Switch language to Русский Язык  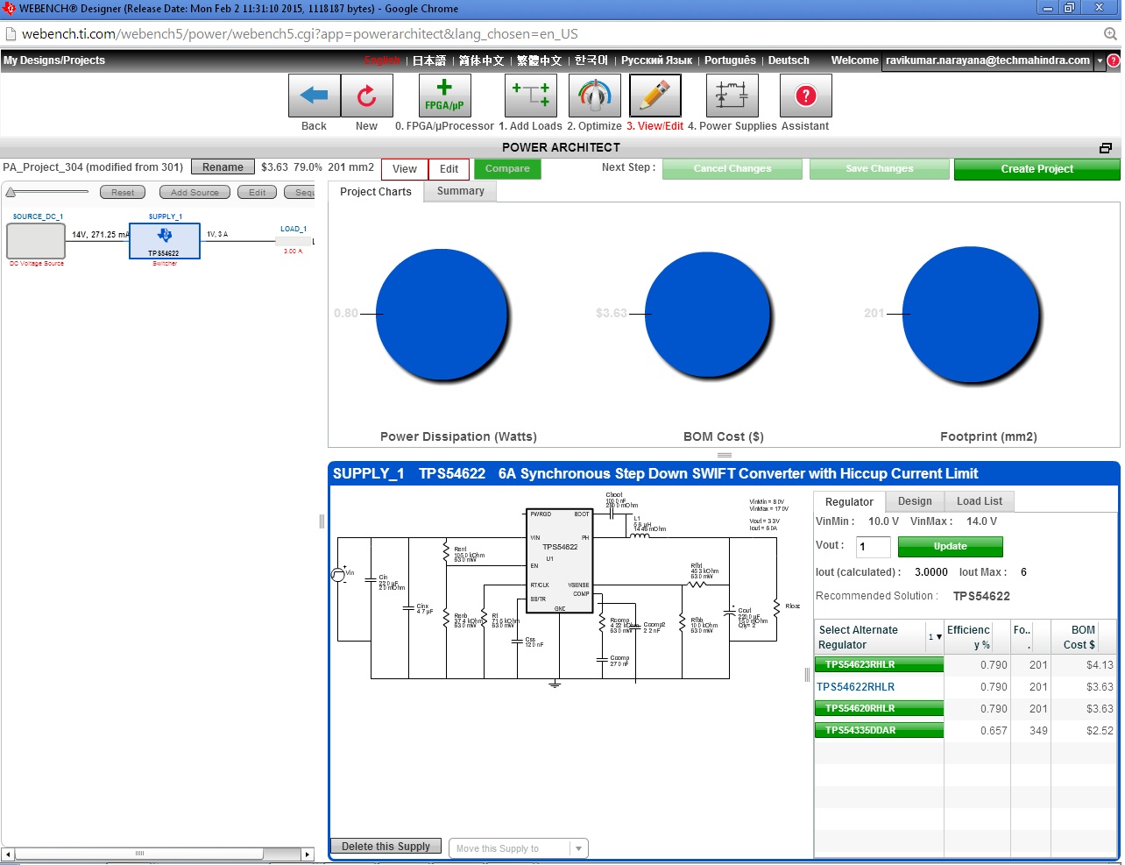[x=656, y=60]
